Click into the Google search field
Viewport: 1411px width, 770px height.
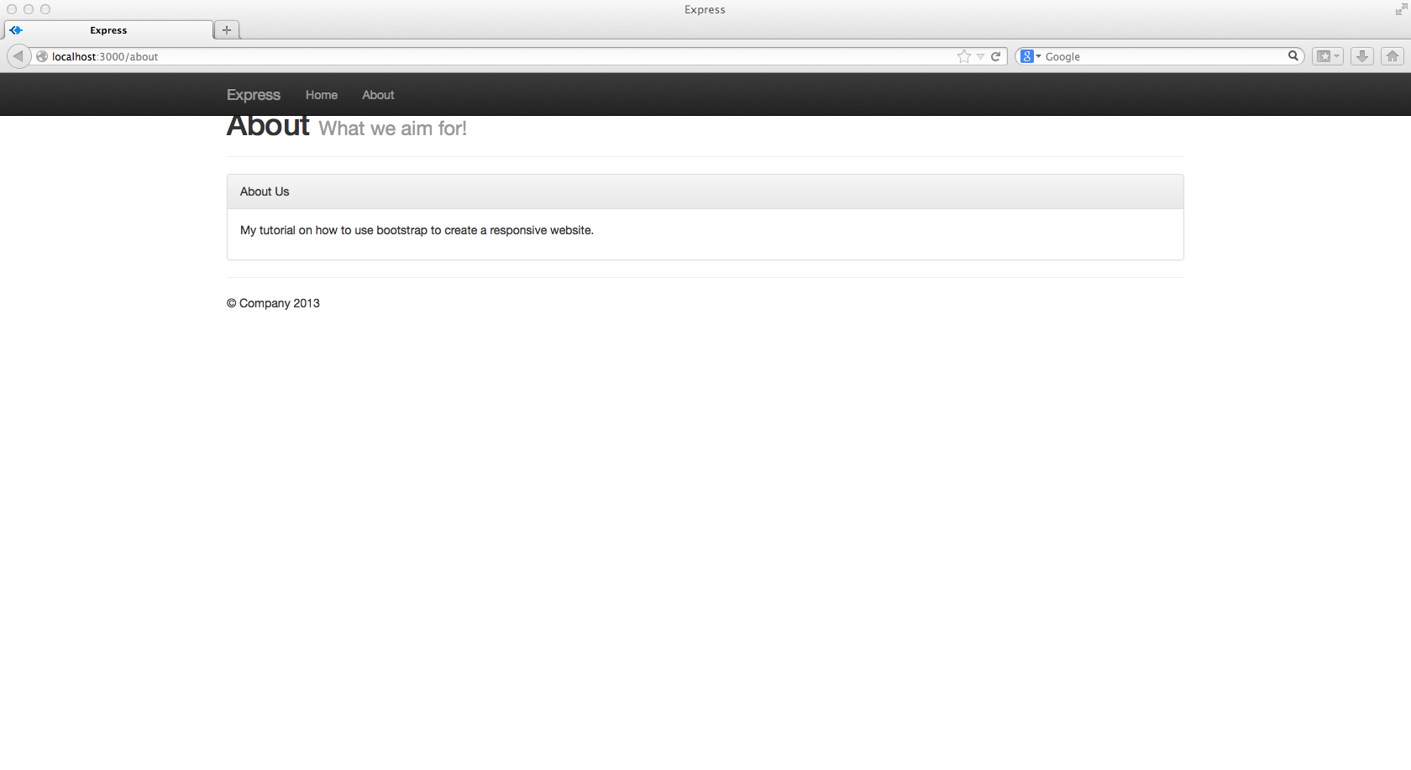point(1164,56)
